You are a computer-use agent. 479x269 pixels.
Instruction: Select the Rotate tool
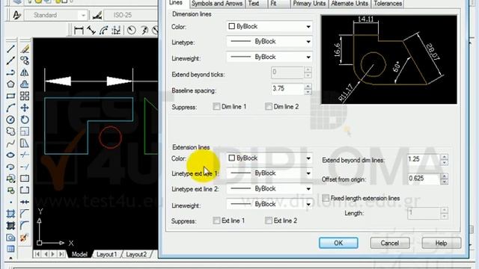tap(25, 120)
